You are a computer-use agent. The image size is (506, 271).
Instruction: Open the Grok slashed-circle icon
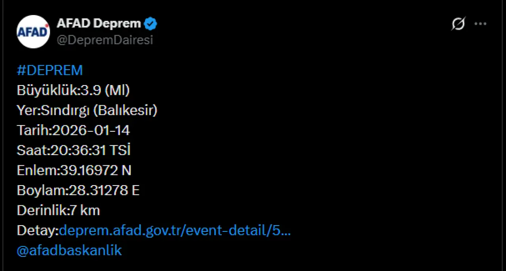pos(458,24)
